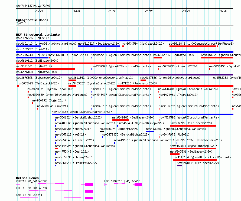Image resolution: width=241 pixels, height=201 pixels.
Task: Open nsv471216 (Jakobsson2008) label
Action: click(x=137, y=83)
